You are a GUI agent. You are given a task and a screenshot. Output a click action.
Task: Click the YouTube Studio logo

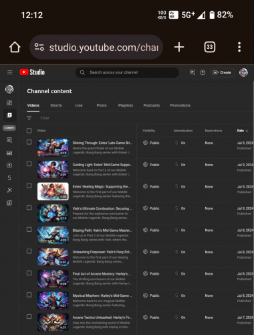(32, 72)
